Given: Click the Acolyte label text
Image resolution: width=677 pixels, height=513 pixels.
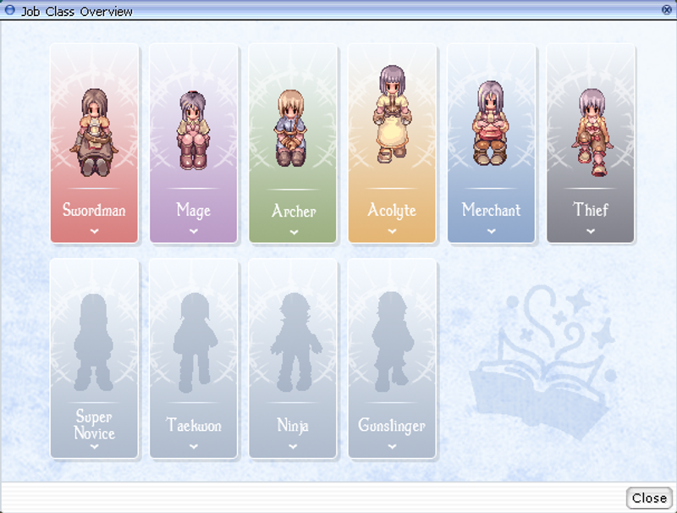Looking at the screenshot, I should (392, 211).
